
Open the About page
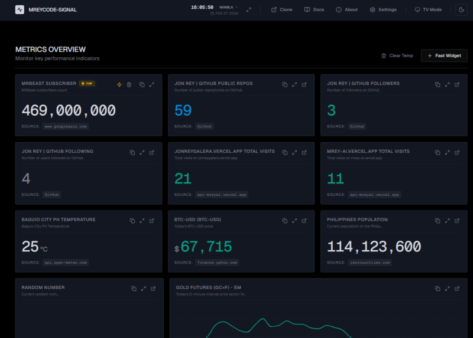tap(346, 9)
